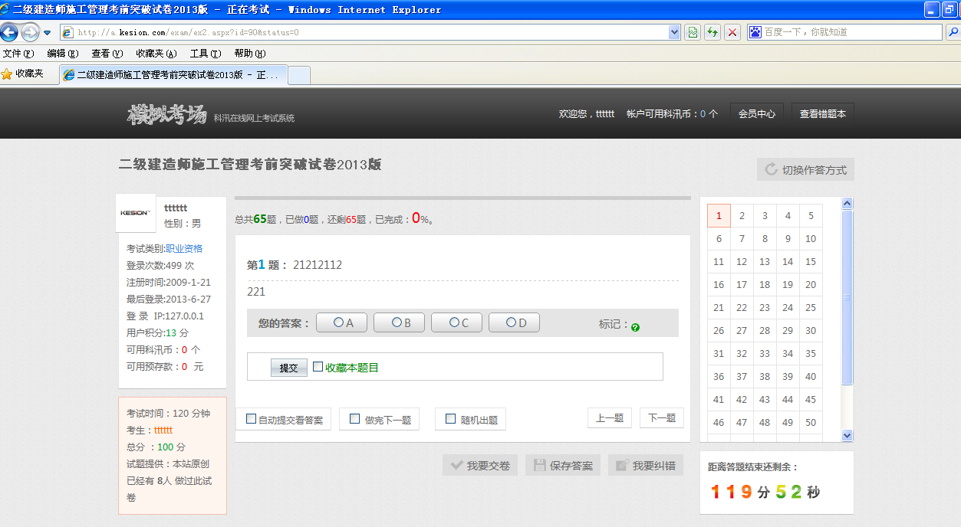
Task: Jump to question 36 in number grid
Action: pyautogui.click(x=719, y=377)
